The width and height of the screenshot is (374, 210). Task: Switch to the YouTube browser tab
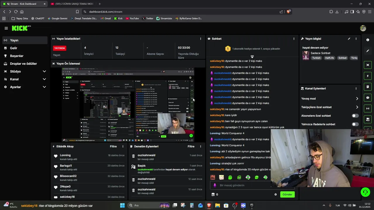pyautogui.click(x=72, y=4)
